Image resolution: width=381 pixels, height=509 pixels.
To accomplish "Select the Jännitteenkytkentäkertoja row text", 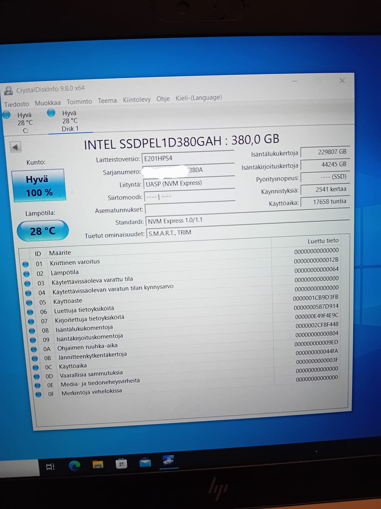I will pyautogui.click(x=92, y=356).
